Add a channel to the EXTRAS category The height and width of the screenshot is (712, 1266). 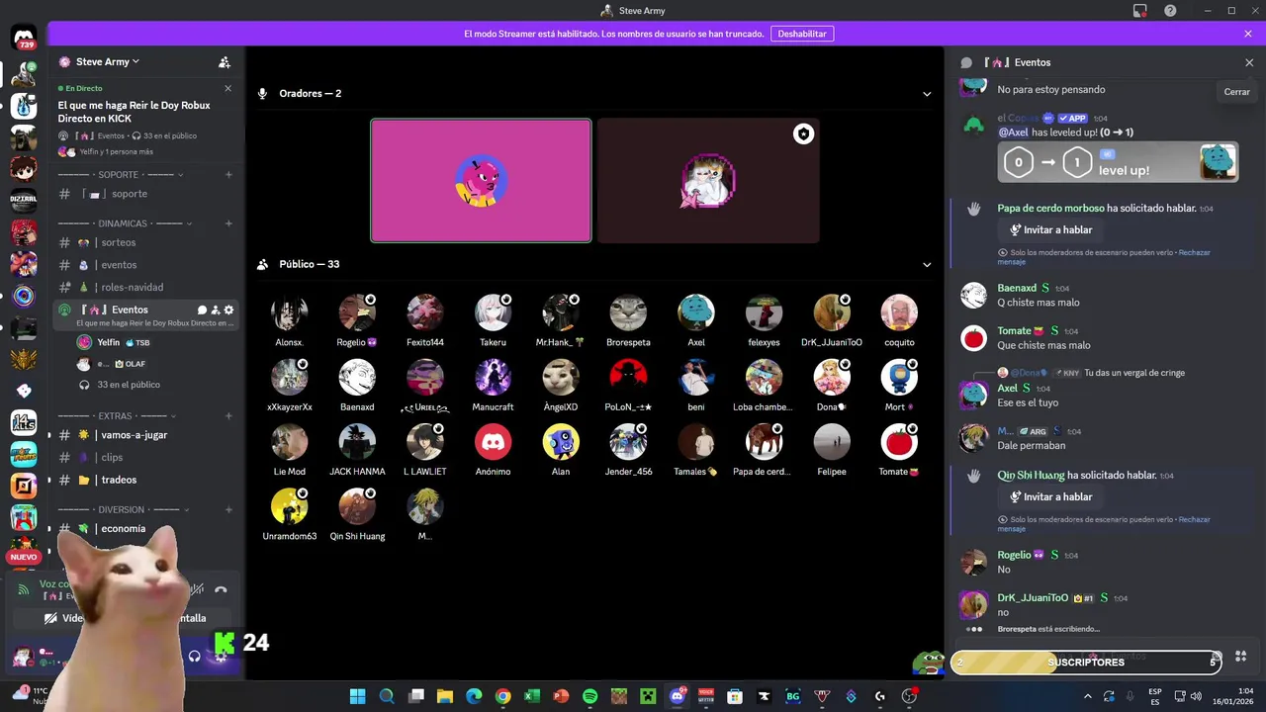(x=228, y=416)
